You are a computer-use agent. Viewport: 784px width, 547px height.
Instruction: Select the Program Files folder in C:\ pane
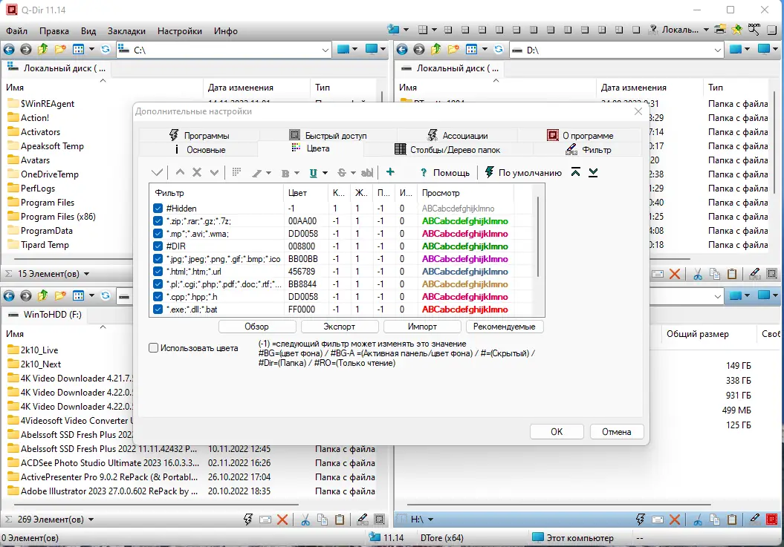click(x=48, y=203)
